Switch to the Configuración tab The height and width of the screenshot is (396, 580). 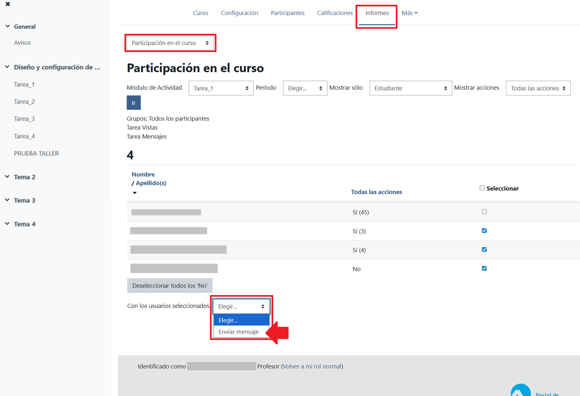[x=240, y=13]
